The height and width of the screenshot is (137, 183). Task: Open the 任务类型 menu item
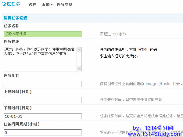point(64,5)
